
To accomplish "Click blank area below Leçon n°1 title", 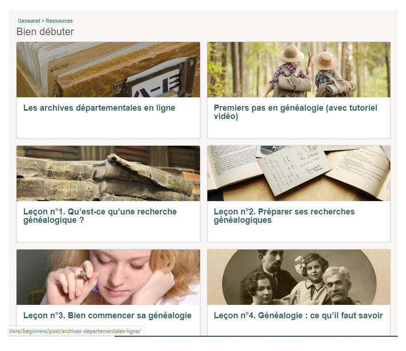I will coord(108,233).
